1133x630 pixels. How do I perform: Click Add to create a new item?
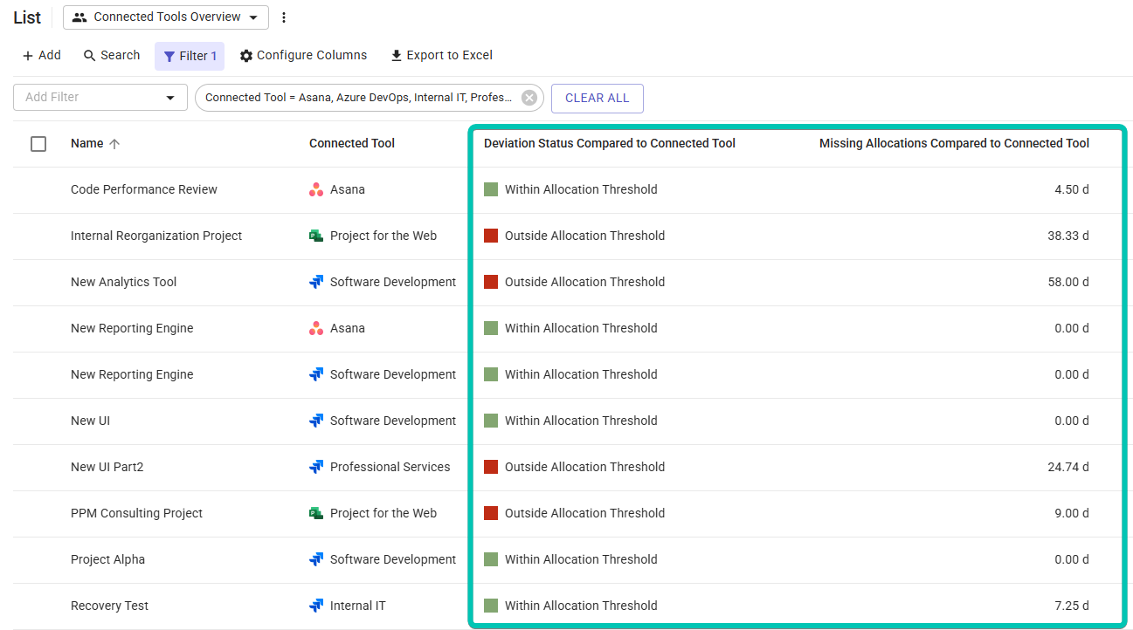pos(41,55)
